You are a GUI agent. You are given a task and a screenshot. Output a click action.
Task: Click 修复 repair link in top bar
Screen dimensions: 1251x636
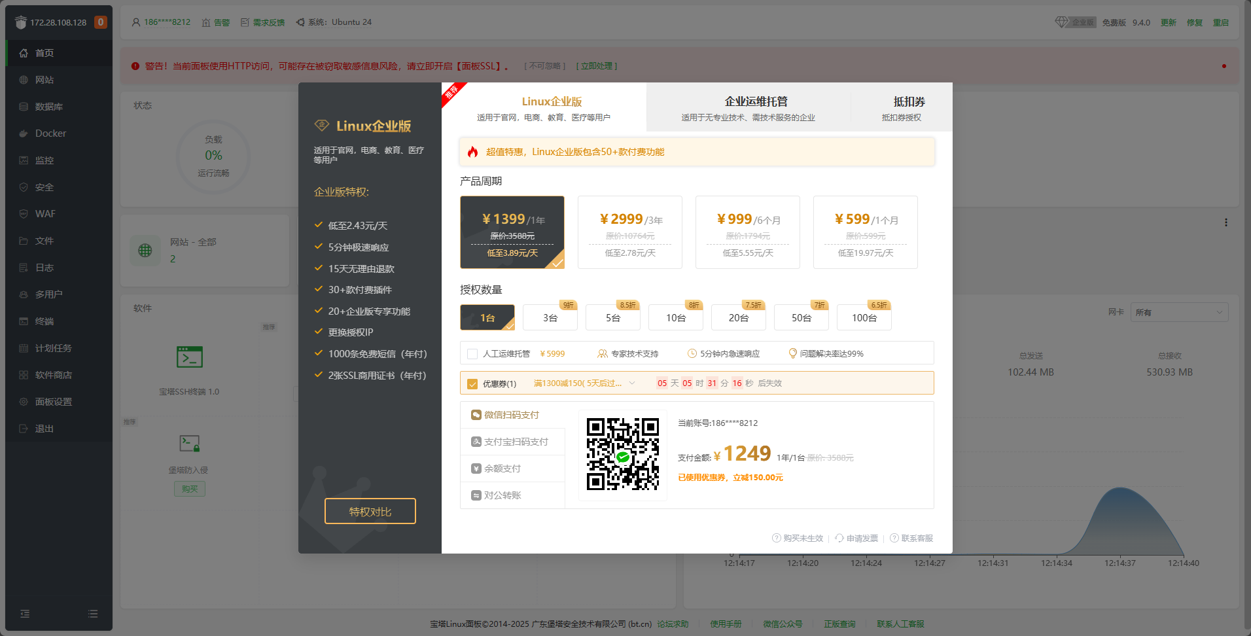pyautogui.click(x=1195, y=22)
